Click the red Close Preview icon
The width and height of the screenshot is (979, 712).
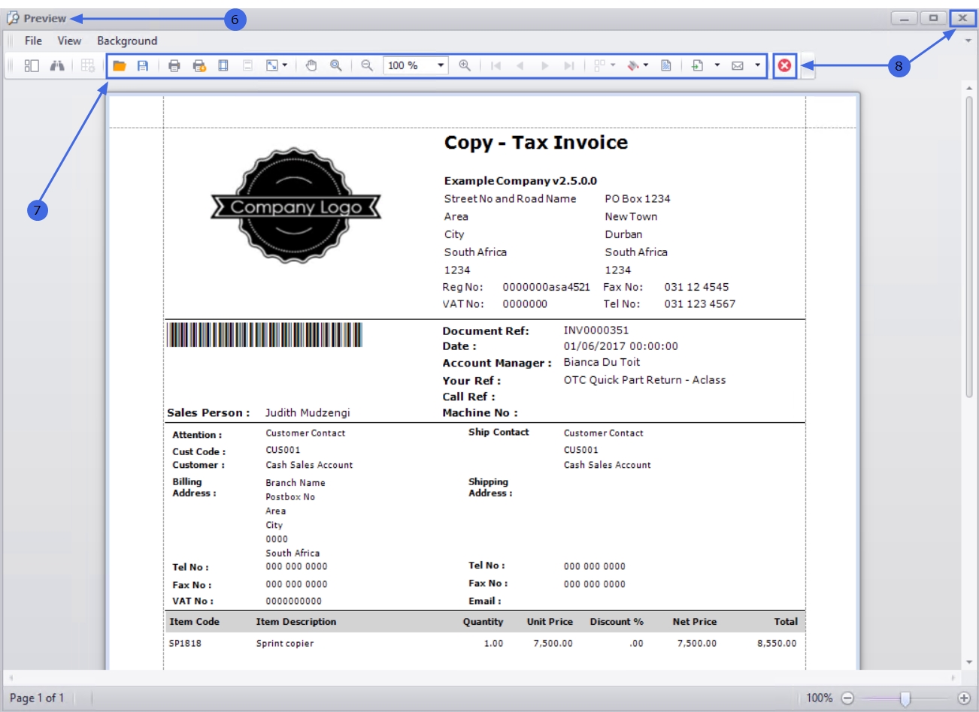pos(784,66)
